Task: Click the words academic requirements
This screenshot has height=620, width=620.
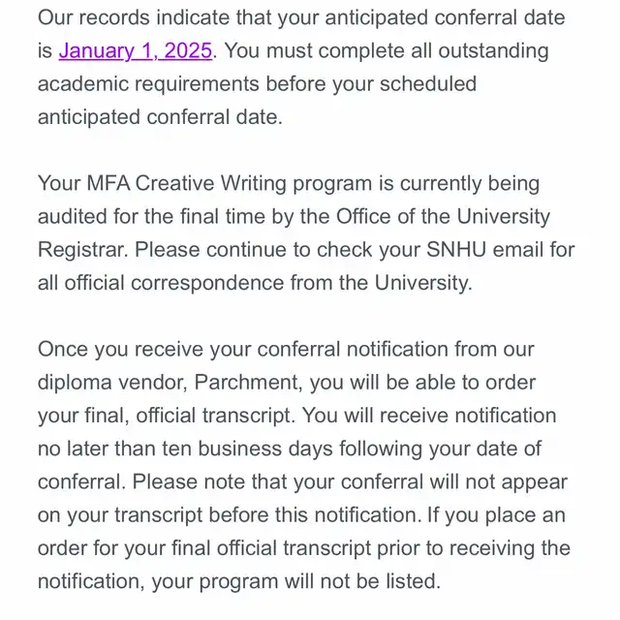Action: 148,84
